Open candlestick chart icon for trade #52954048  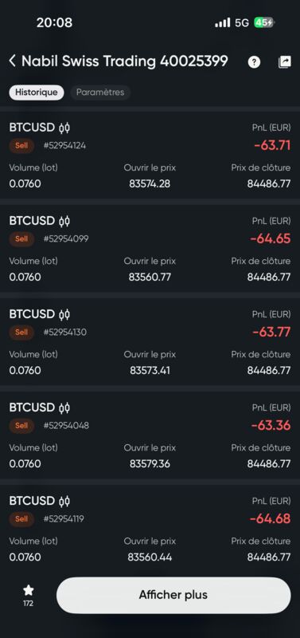[64, 408]
